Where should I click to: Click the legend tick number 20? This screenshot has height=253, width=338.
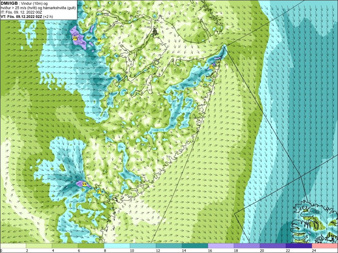[262, 251]
